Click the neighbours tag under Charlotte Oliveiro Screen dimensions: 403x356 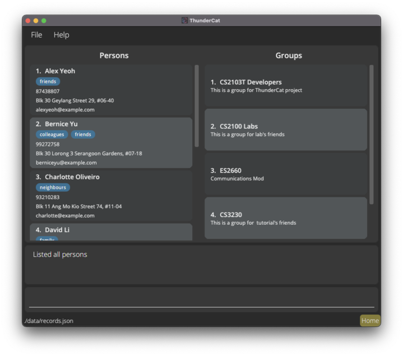53,187
